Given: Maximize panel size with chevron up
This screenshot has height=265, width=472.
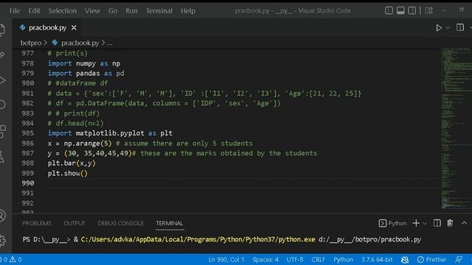Looking at the screenshot, I should pyautogui.click(x=464, y=223).
